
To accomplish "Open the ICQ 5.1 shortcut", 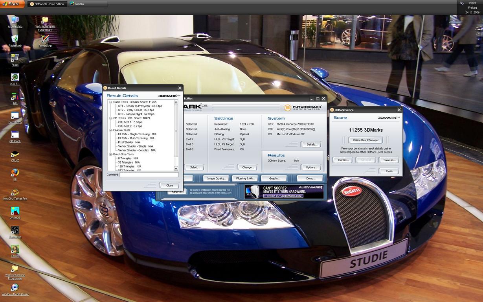I will 15,79.
